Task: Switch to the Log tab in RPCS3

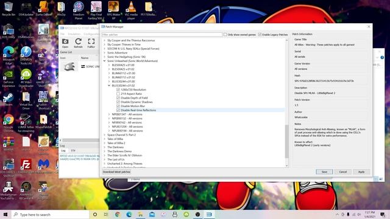Action: (63, 151)
